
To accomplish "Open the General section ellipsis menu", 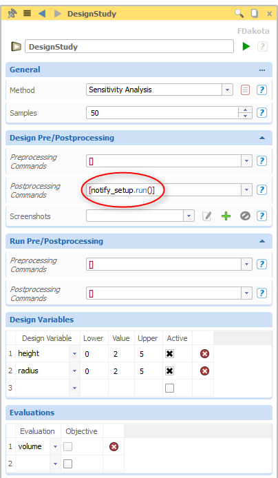I will coord(262,70).
